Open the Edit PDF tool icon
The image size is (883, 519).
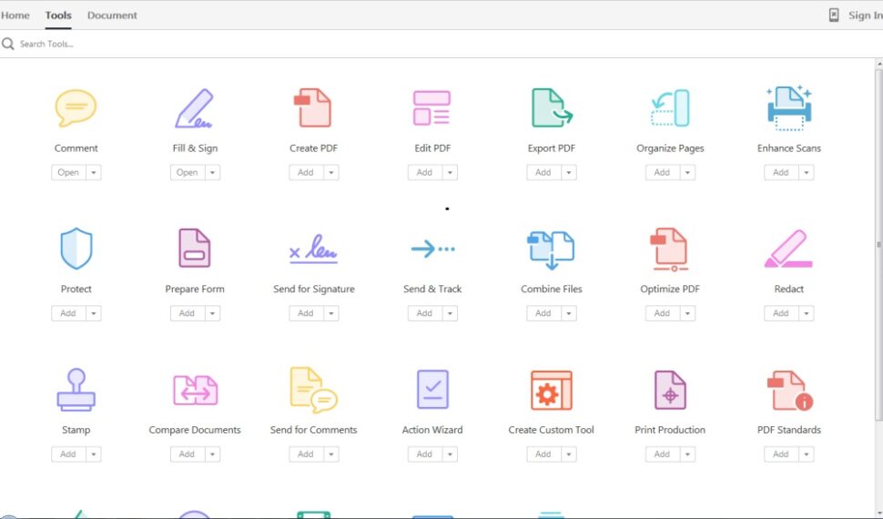pos(431,108)
